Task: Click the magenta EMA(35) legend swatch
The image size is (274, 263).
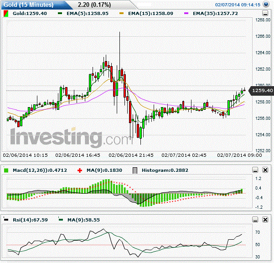Action: [x=186, y=13]
